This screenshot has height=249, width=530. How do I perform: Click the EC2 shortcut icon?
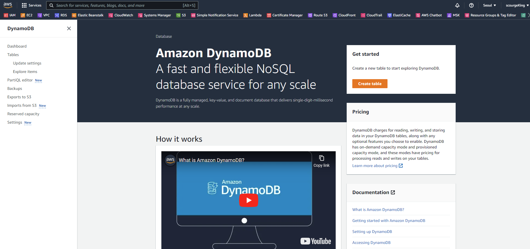[23, 15]
